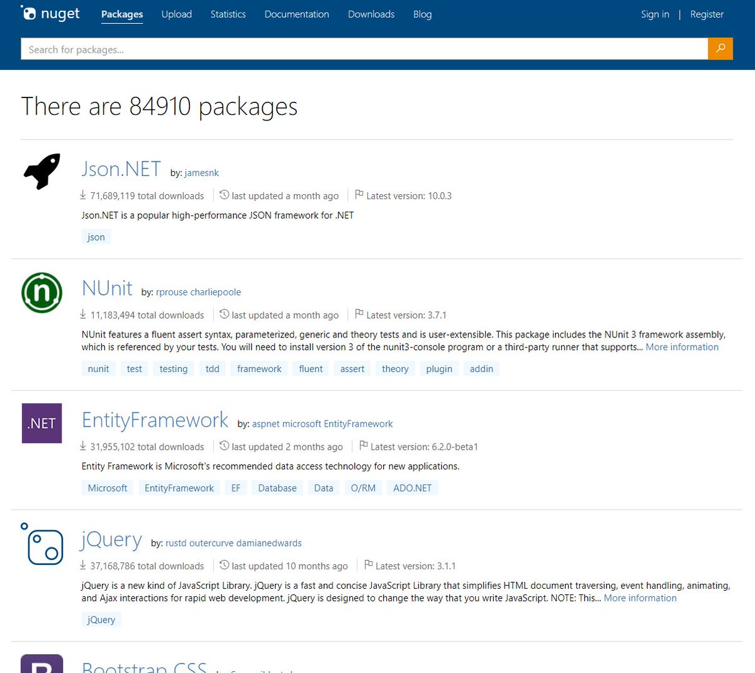Open the jQuery package icon
The image size is (755, 673).
pyautogui.click(x=42, y=543)
